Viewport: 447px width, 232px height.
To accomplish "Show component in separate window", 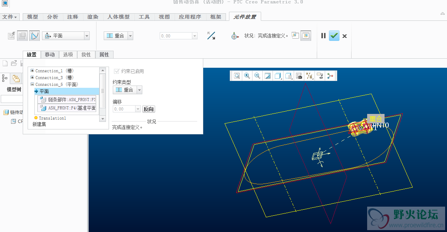I will coord(295,35).
